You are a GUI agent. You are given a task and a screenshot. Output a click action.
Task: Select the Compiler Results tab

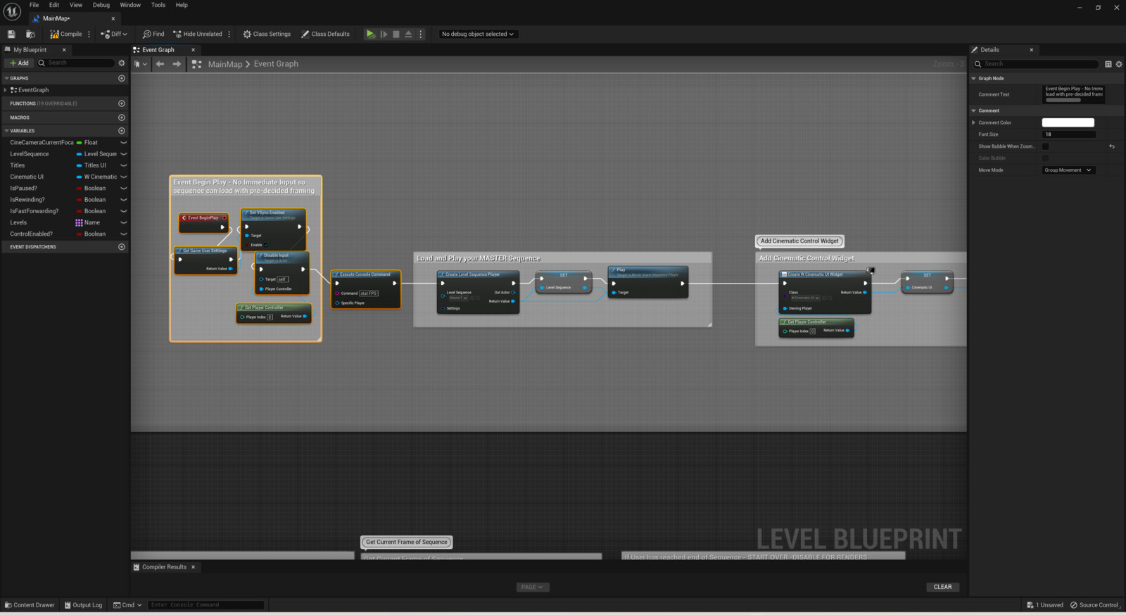(165, 567)
